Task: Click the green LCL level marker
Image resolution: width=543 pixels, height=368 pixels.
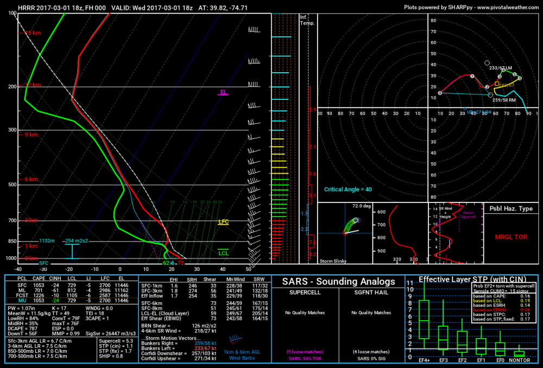Action: click(x=223, y=253)
